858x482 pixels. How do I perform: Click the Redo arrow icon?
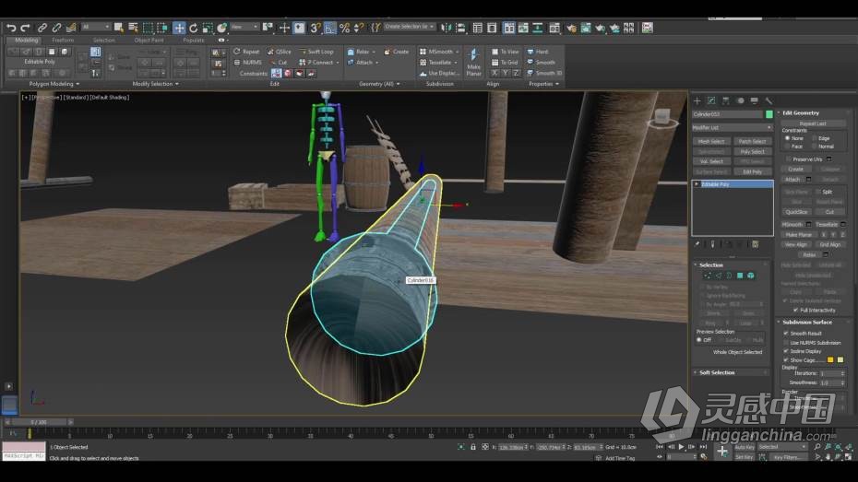click(x=25, y=28)
